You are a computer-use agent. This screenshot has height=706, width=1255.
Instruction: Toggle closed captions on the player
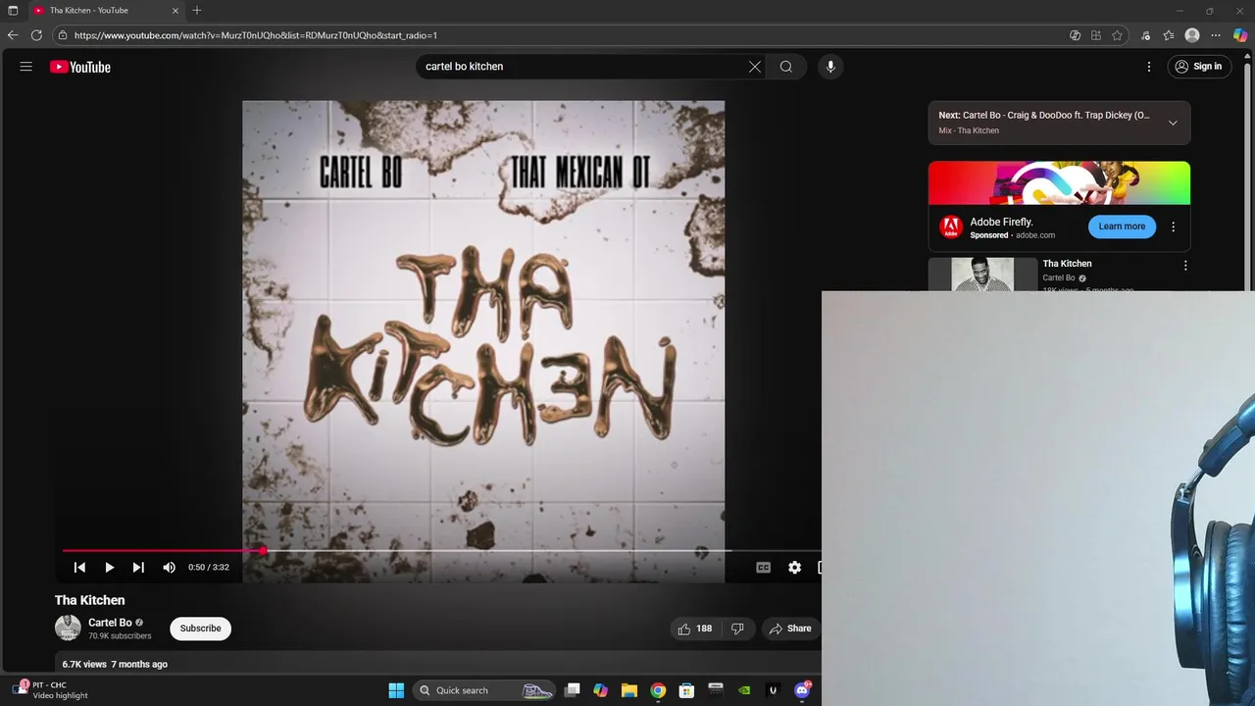coord(764,568)
